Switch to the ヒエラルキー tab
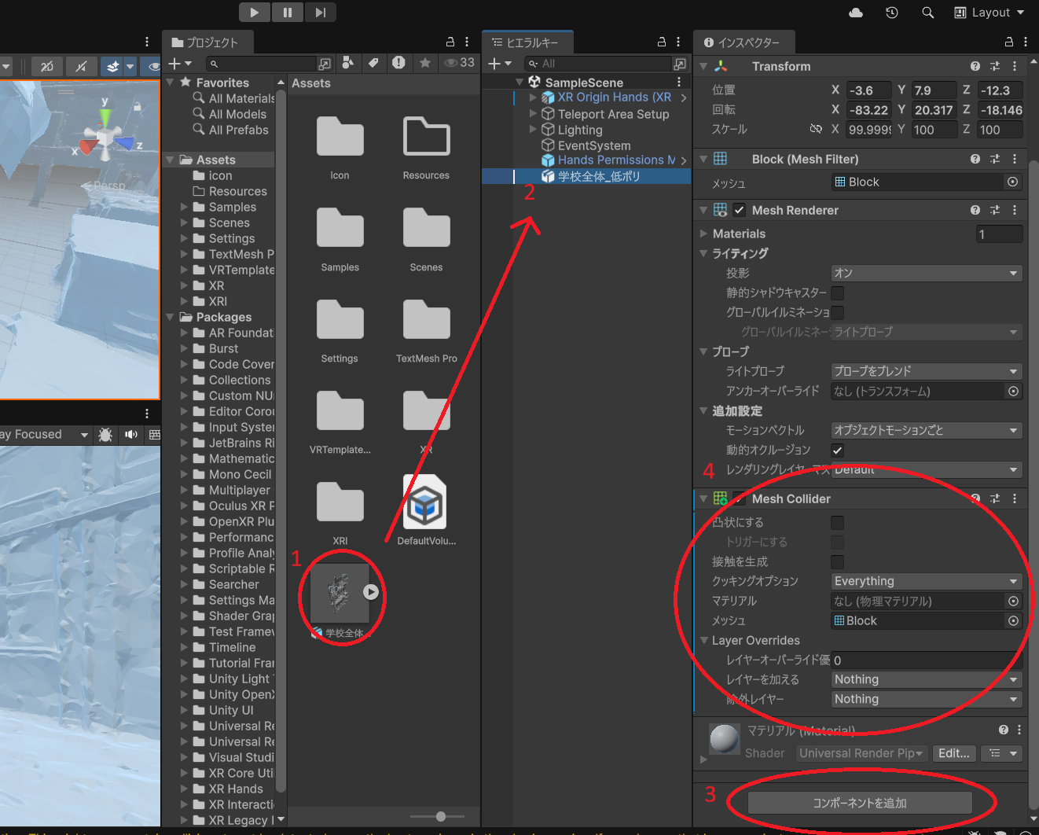 point(527,42)
